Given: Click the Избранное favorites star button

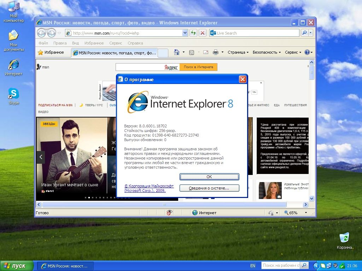Looking at the screenshot, I should [x=51, y=52].
